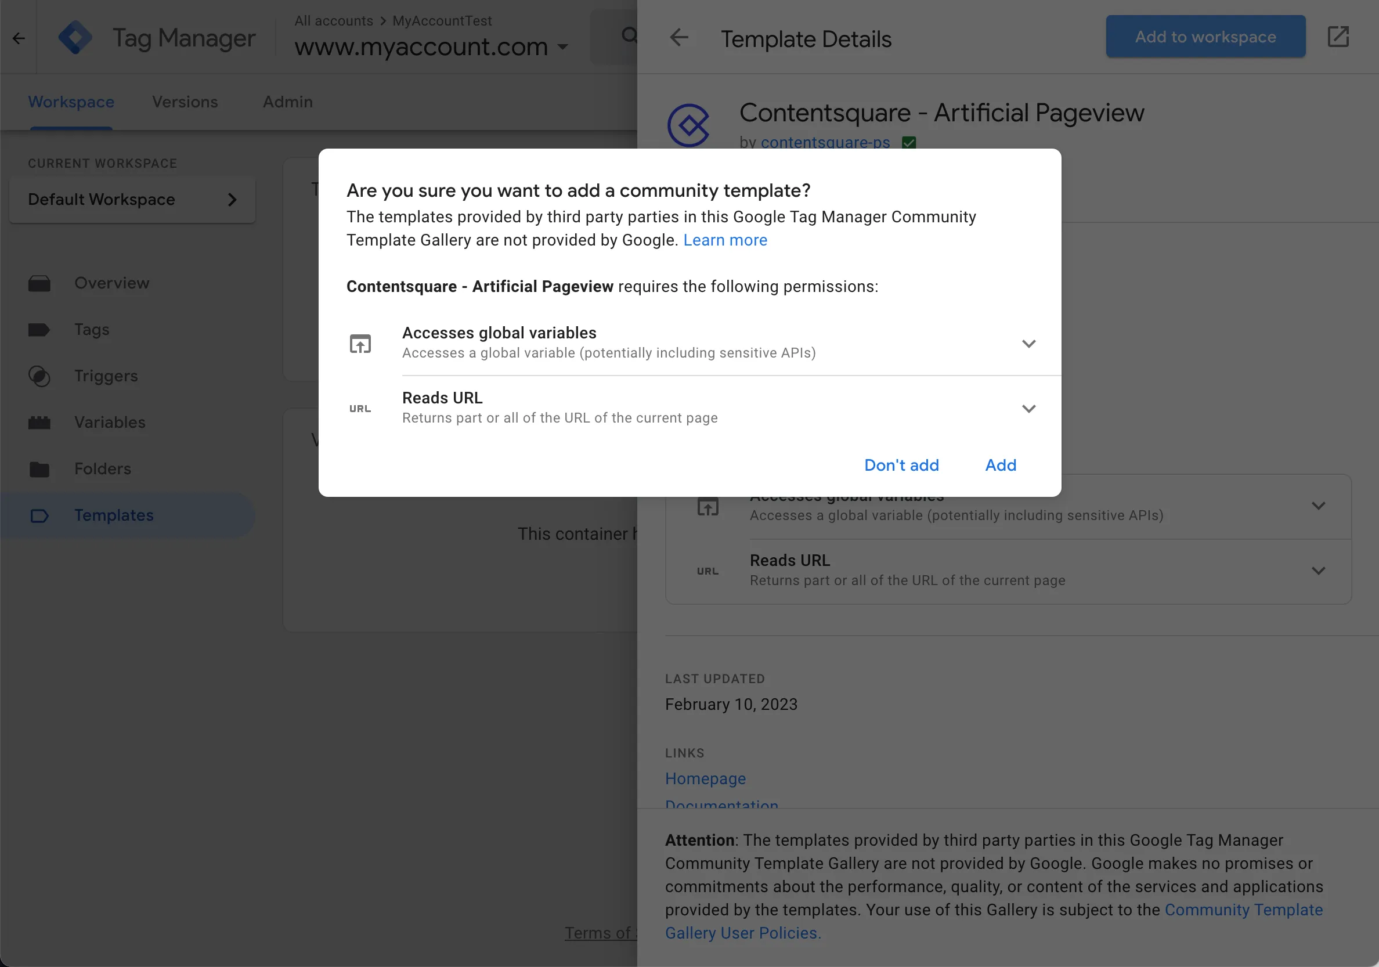The width and height of the screenshot is (1379, 967).
Task: Confirm with the Add button
Action: [1001, 465]
